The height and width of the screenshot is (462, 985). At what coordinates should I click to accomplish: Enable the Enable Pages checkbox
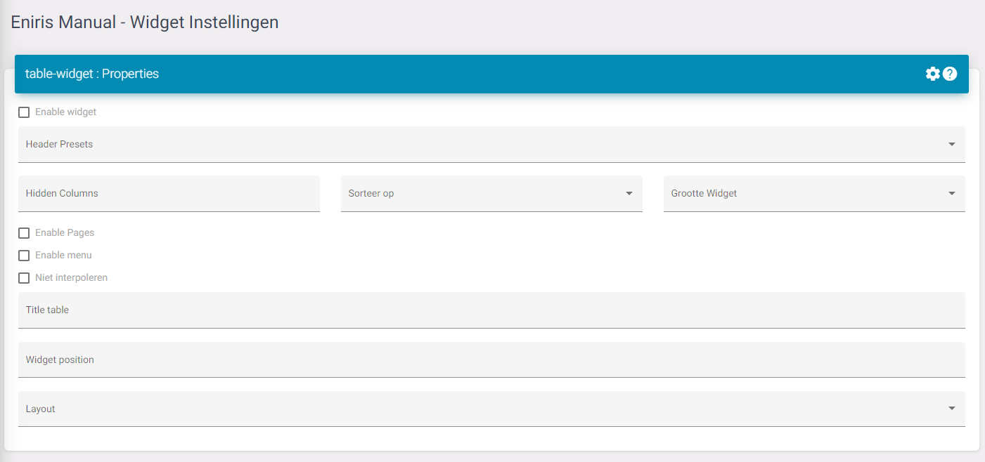coord(24,233)
